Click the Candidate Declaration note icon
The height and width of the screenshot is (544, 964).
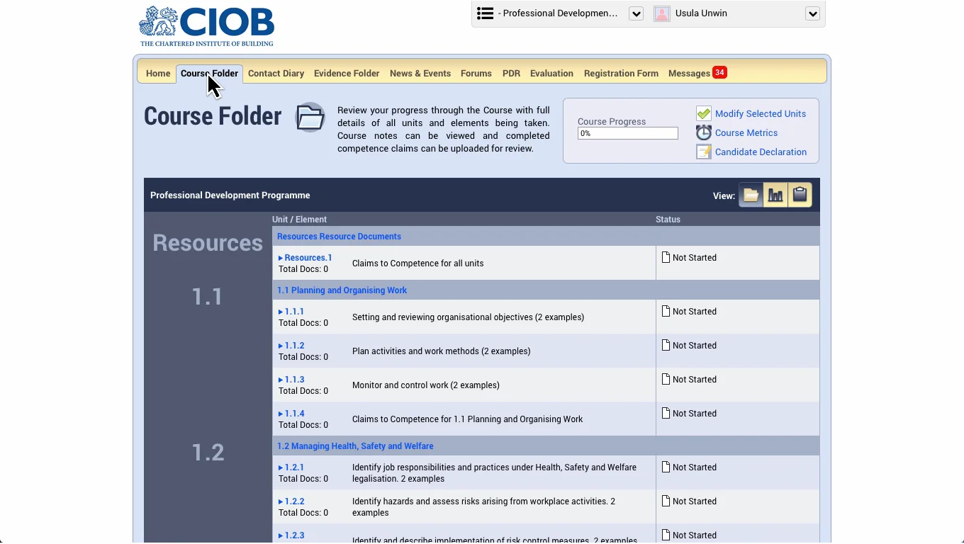(704, 152)
